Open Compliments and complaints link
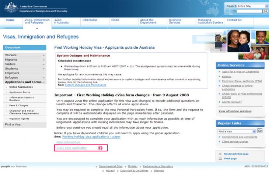269x177 pixels. [x=240, y=137]
